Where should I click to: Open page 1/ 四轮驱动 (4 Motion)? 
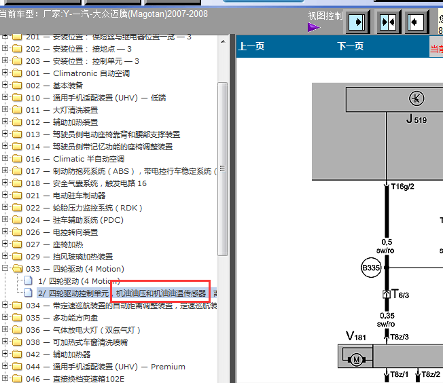click(79, 281)
